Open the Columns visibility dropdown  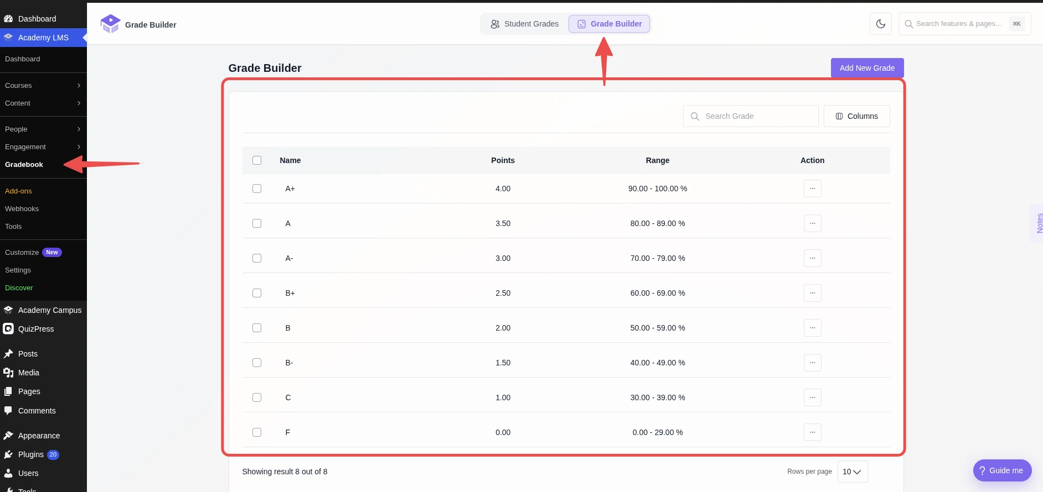(x=856, y=116)
